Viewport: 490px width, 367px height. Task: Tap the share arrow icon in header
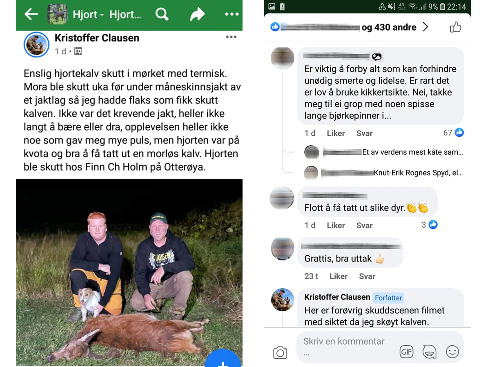pos(197,15)
